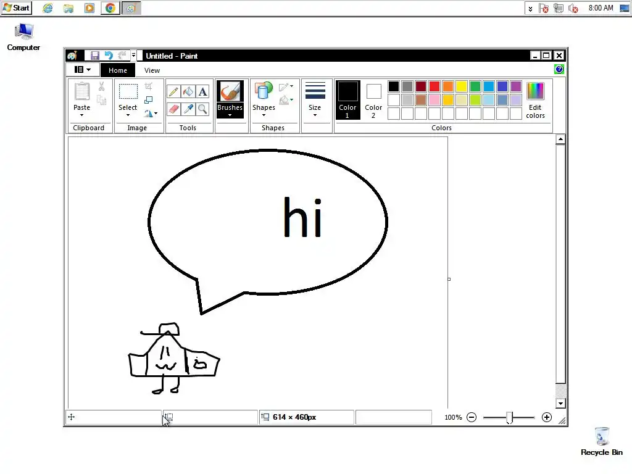632x474 pixels.
Task: Click the Brushes tool icon
Action: coord(230,91)
